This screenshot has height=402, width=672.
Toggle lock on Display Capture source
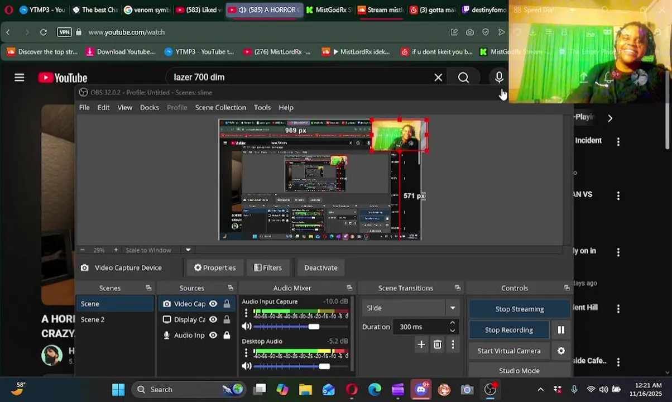click(x=227, y=319)
